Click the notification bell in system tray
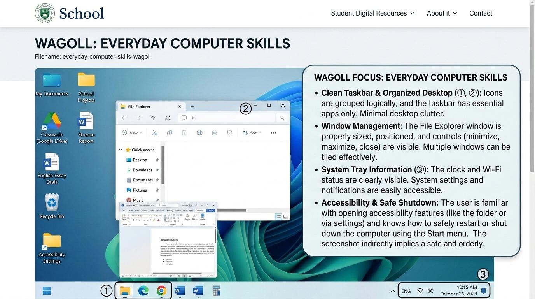Image resolution: width=535 pixels, height=299 pixels. pos(484,291)
